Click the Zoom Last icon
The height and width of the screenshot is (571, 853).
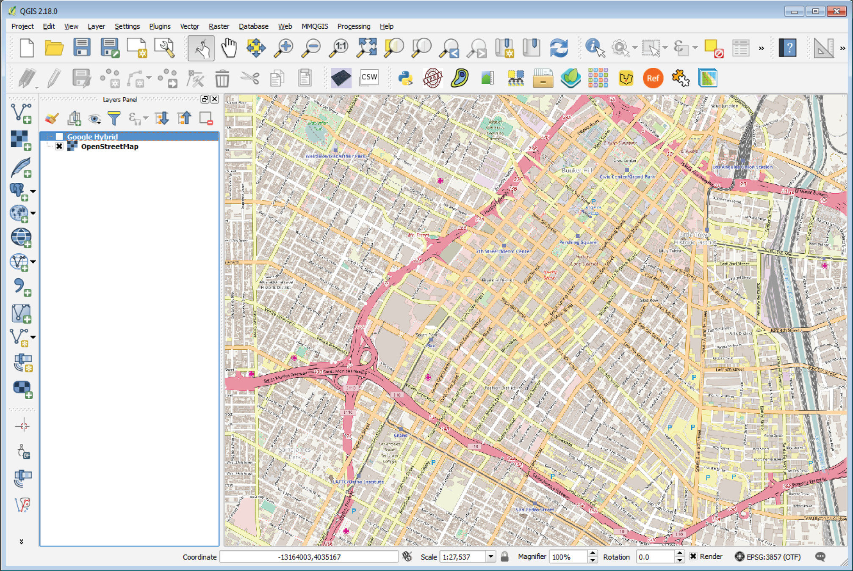click(449, 48)
